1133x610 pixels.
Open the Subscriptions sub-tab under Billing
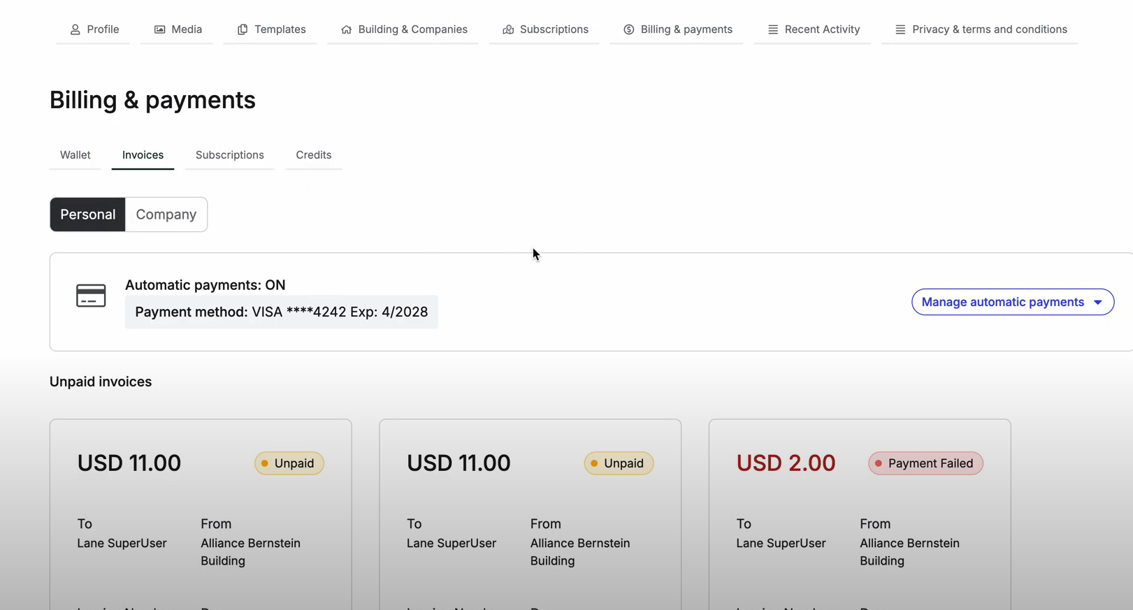click(x=229, y=155)
